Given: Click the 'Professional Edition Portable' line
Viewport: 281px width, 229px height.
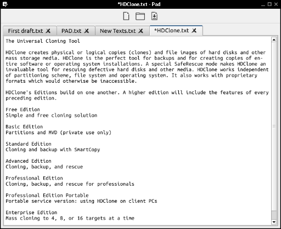Looking at the screenshot, I should click(47, 195).
